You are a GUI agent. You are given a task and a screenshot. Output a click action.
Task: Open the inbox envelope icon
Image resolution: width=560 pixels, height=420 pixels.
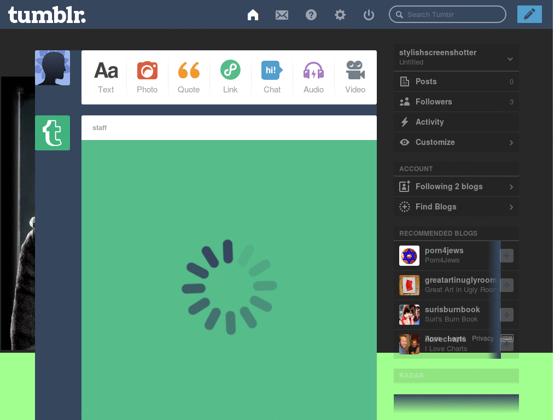pyautogui.click(x=282, y=15)
